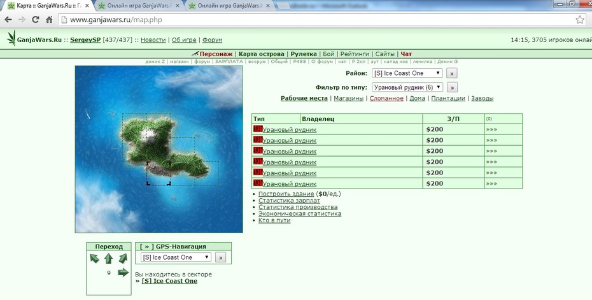This screenshot has width=592, height=300.
Task: Go east with the right arrow
Action: coord(123,273)
